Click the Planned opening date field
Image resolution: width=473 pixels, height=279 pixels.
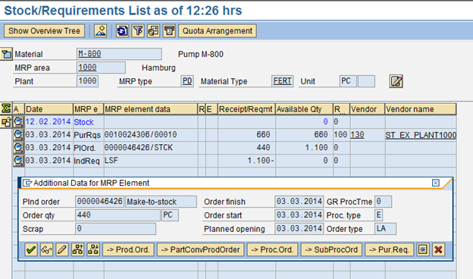(x=299, y=229)
